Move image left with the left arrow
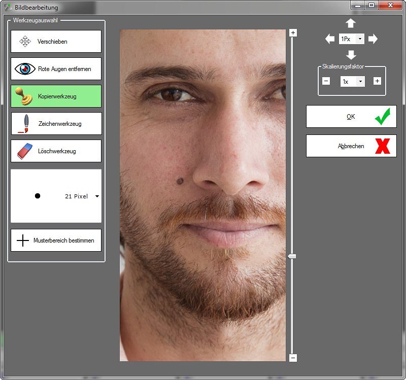Viewport: 406px width, 380px height. pyautogui.click(x=330, y=39)
